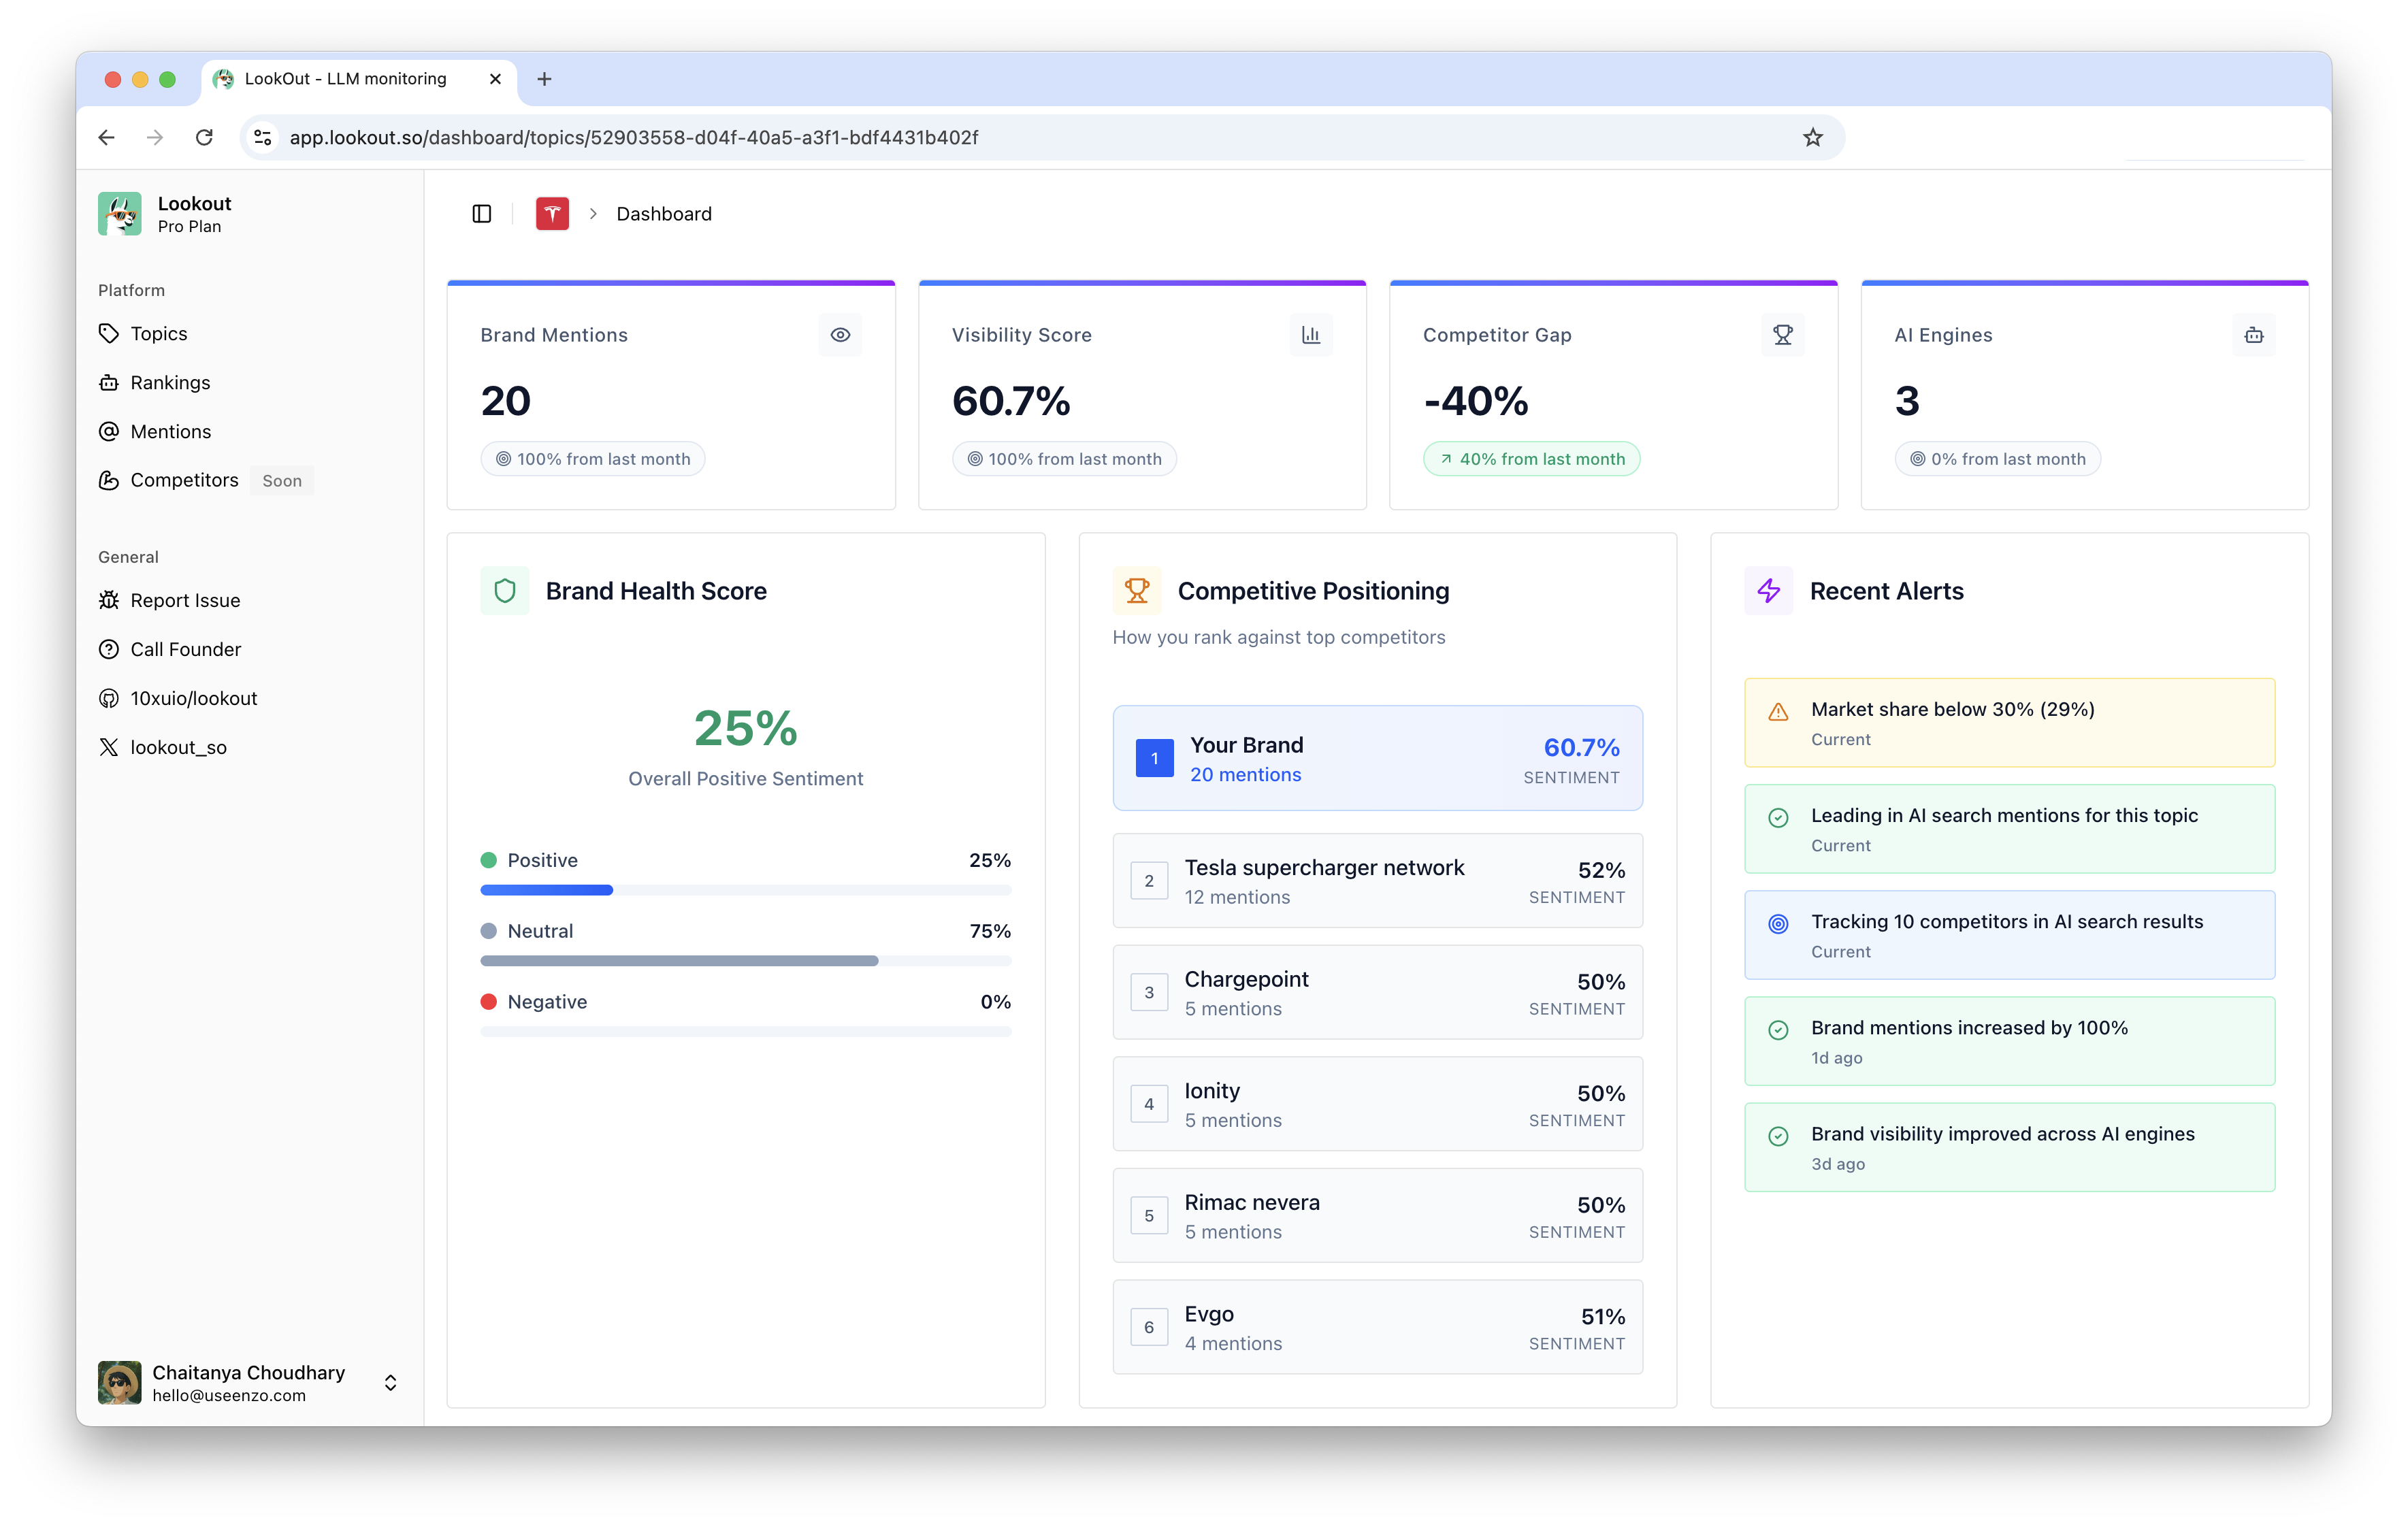
Task: Click '20 mentions' under Your Brand
Action: (x=1245, y=775)
